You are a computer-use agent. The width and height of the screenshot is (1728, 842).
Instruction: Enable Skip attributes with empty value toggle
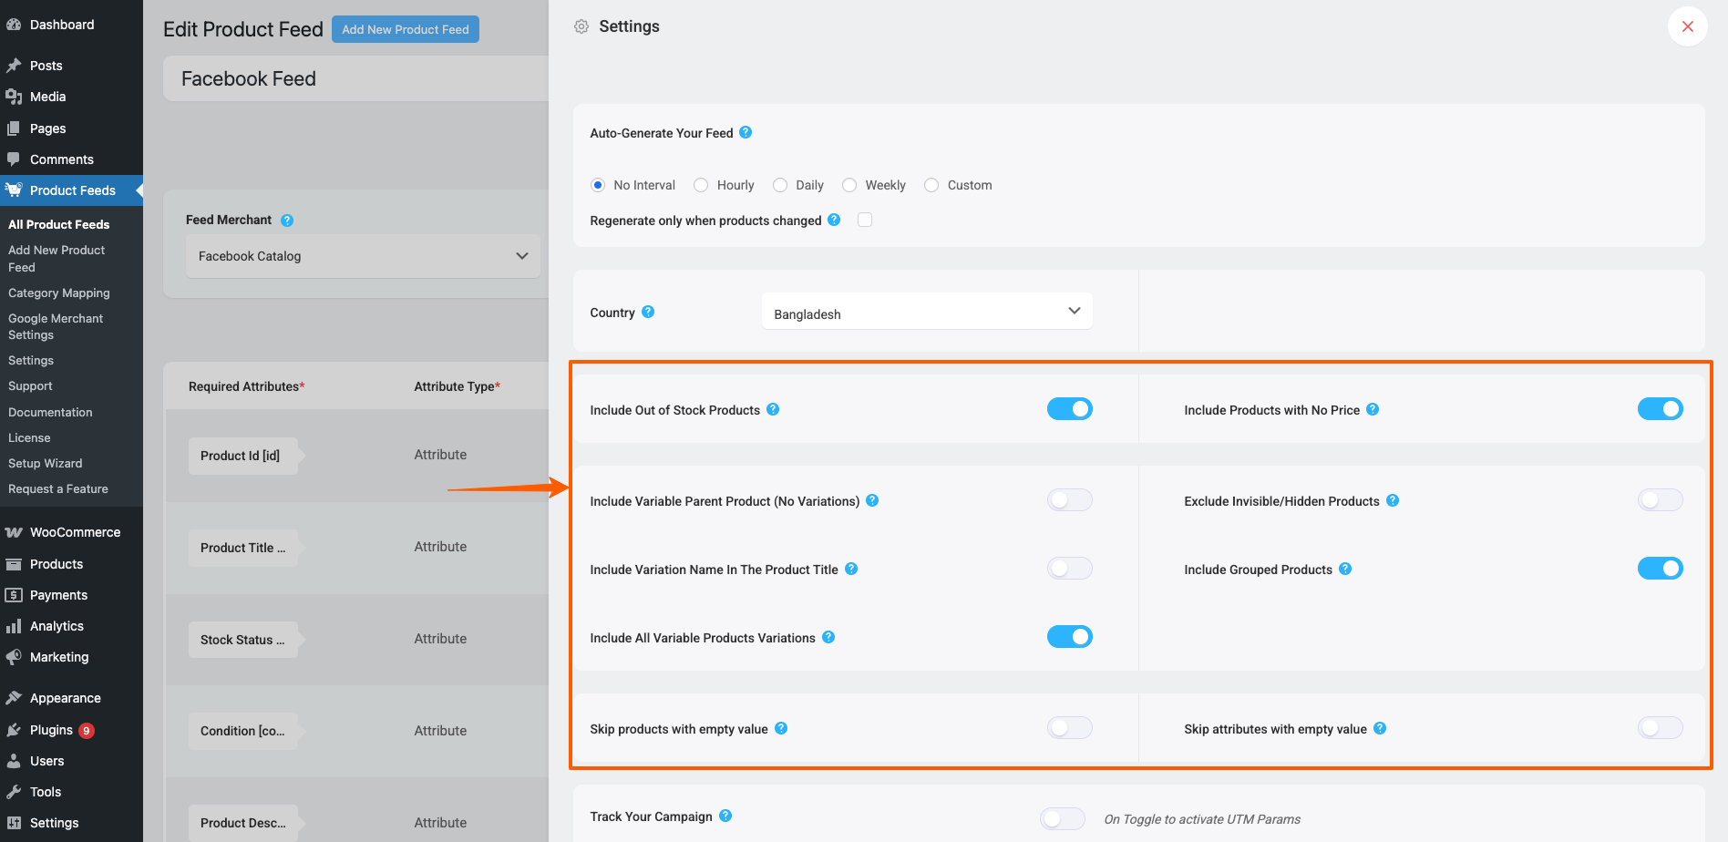[1661, 728]
